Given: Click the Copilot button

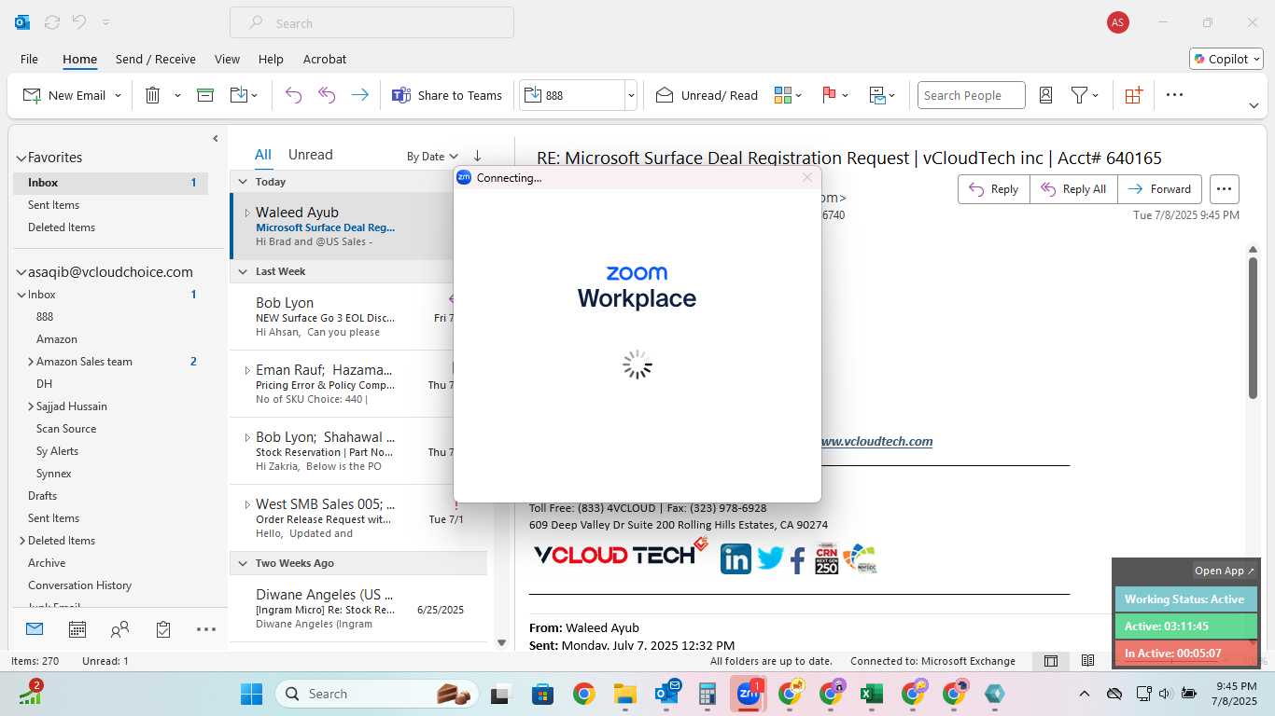Looking at the screenshot, I should tap(1226, 59).
